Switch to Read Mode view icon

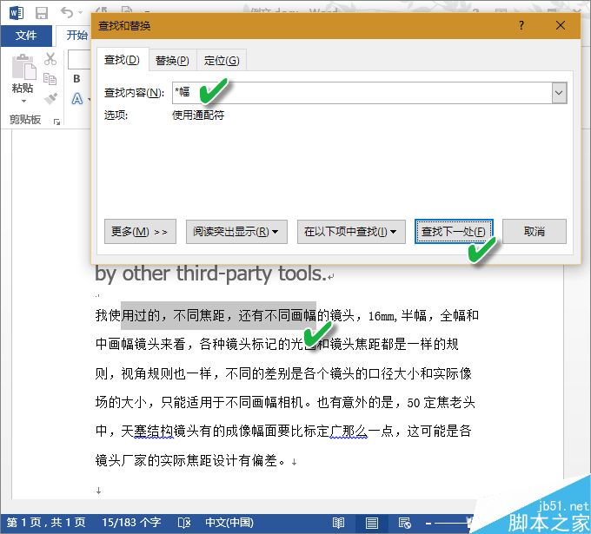coord(338,523)
